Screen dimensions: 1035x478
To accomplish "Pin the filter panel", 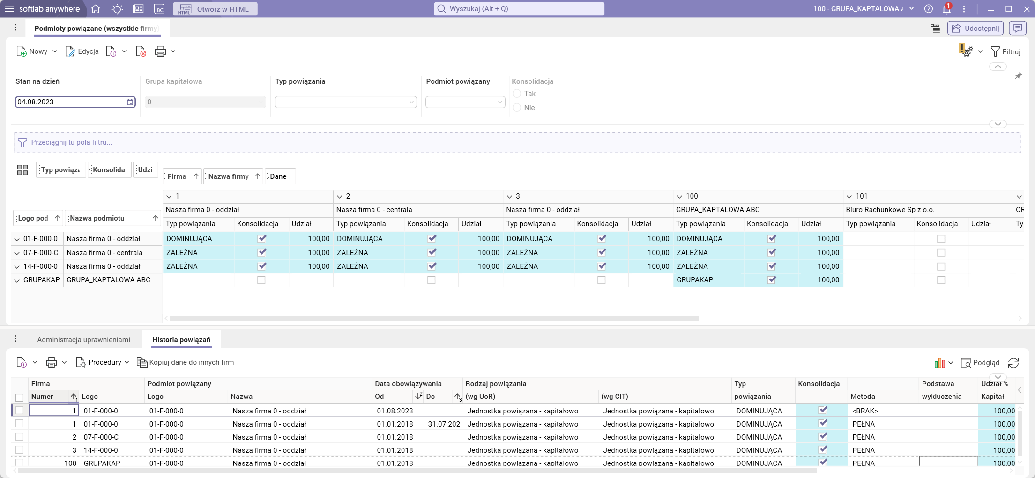I will click(x=1018, y=76).
